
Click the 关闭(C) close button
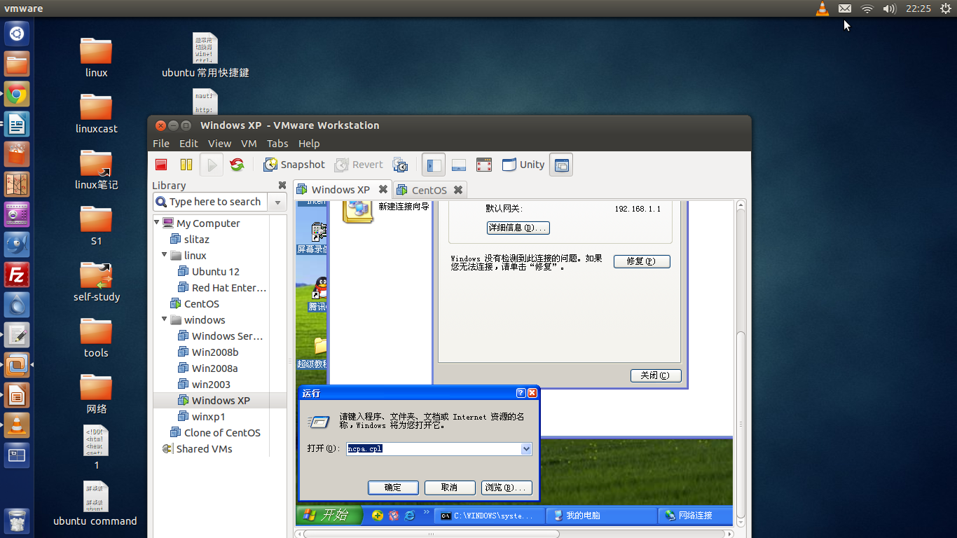pyautogui.click(x=656, y=375)
